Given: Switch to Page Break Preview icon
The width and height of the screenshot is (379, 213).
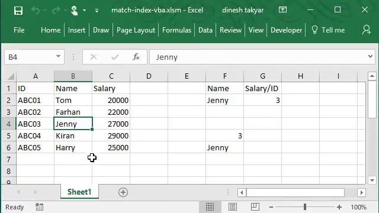Looking at the screenshot, I should [255, 207].
